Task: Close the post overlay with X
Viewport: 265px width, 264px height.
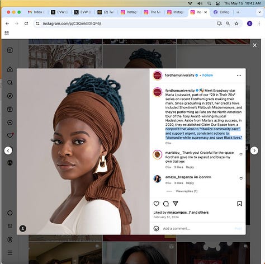Action: pos(254,45)
